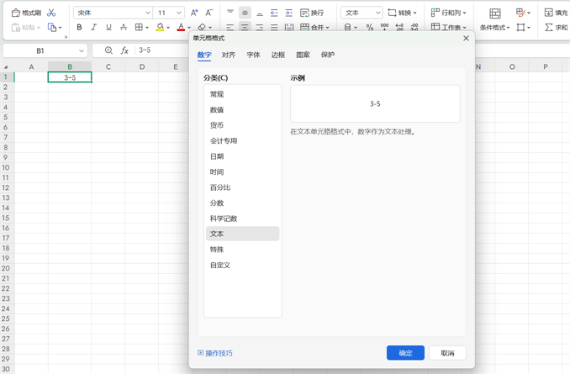Click the conditional formatting (条件格式) icon
Viewport: 570px width, 374px height.
[x=494, y=13]
